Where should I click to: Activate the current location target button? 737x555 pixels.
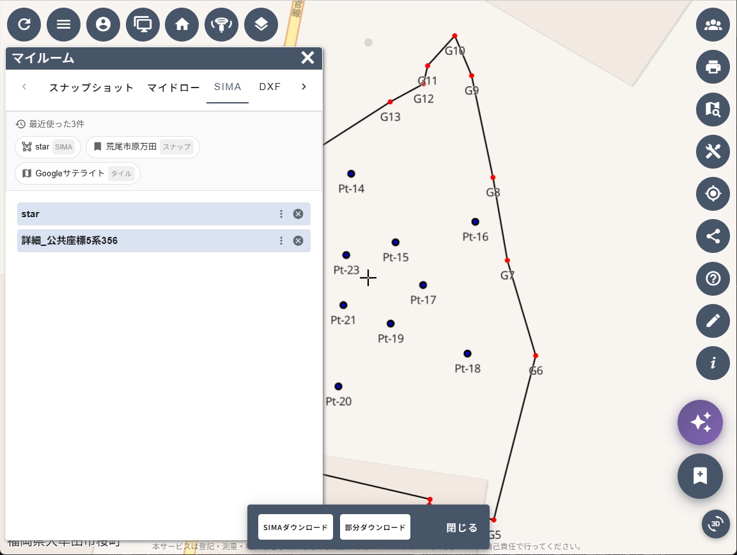click(x=713, y=194)
